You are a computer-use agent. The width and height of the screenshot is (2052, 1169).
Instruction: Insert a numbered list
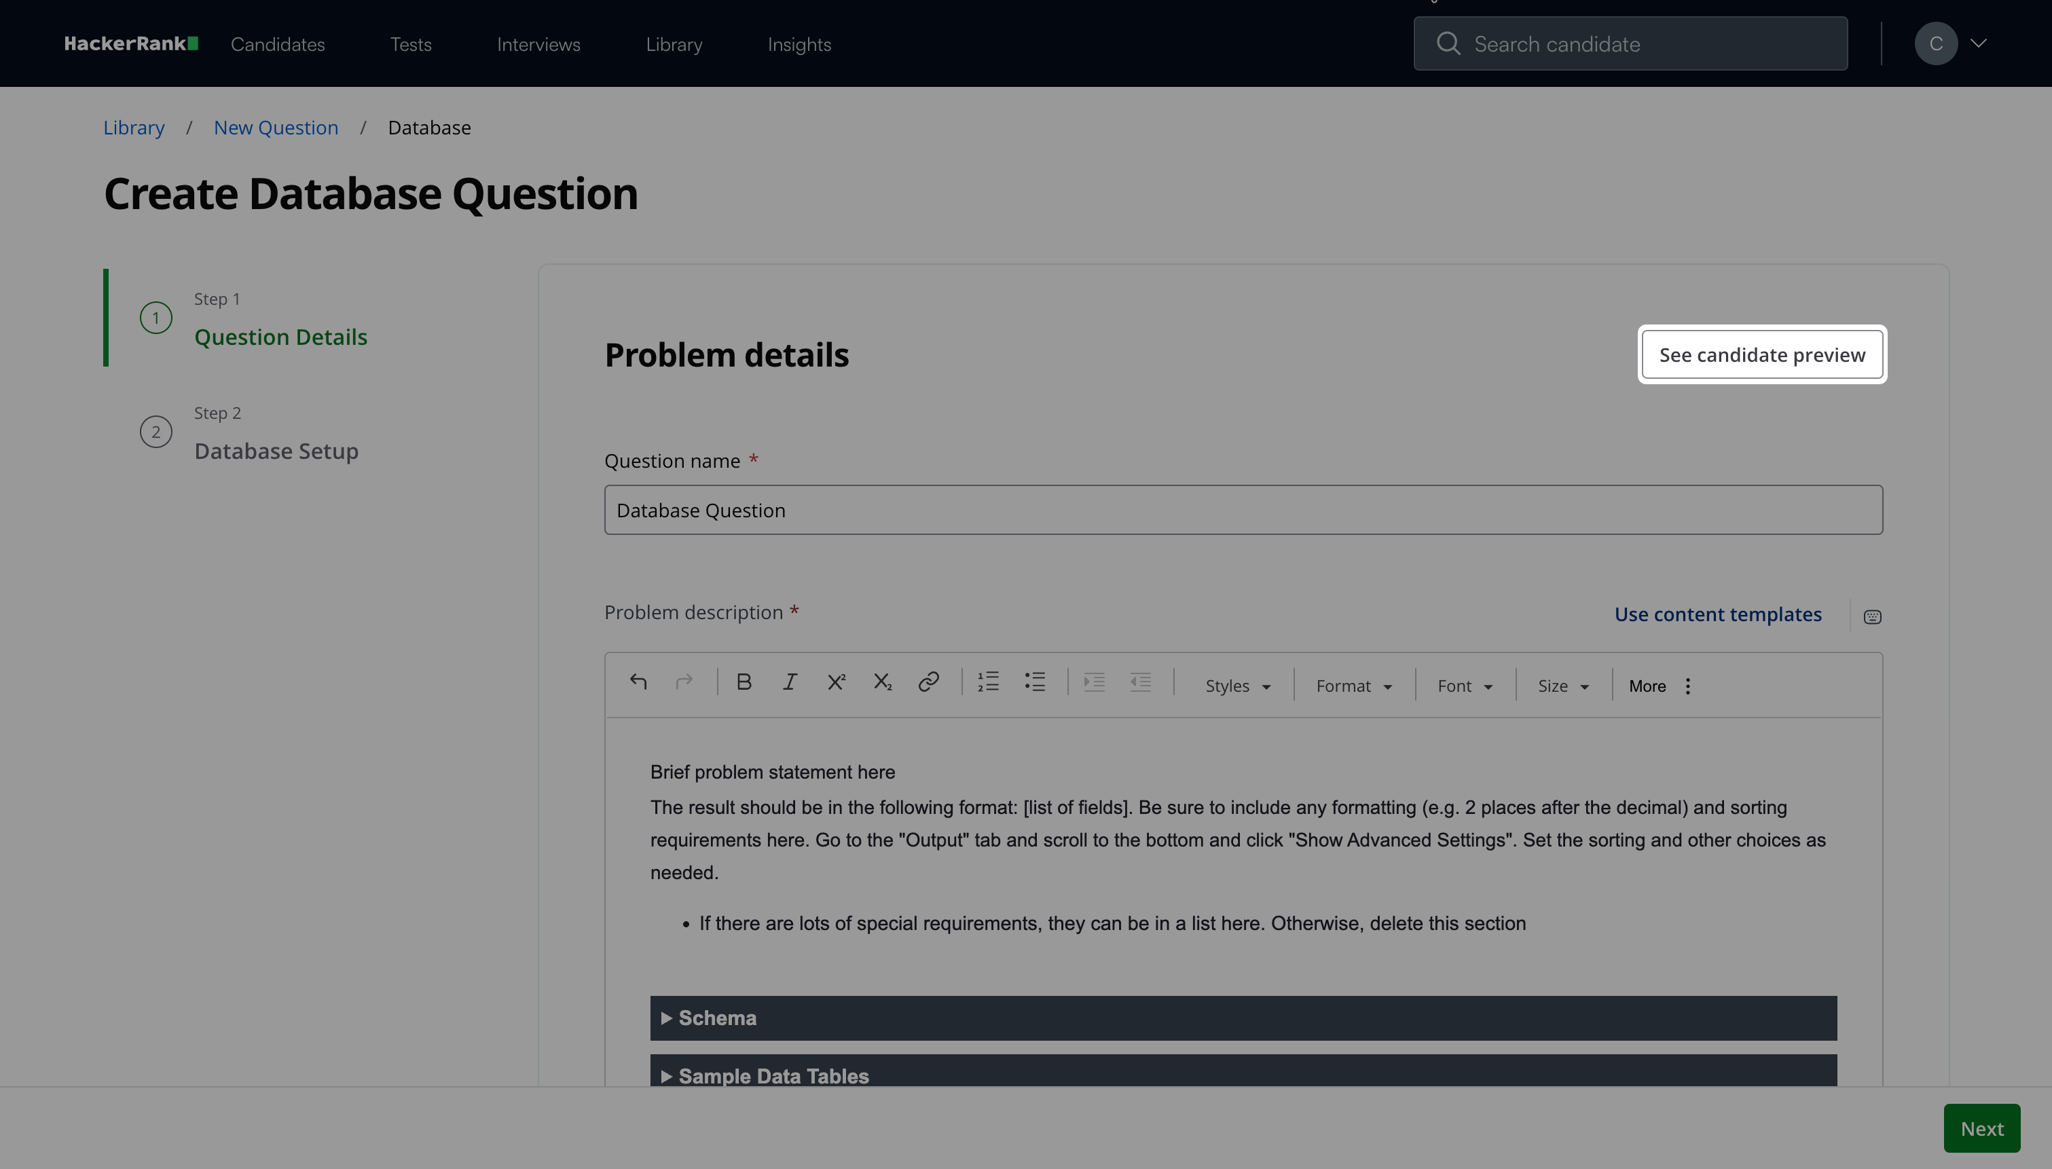tap(988, 682)
